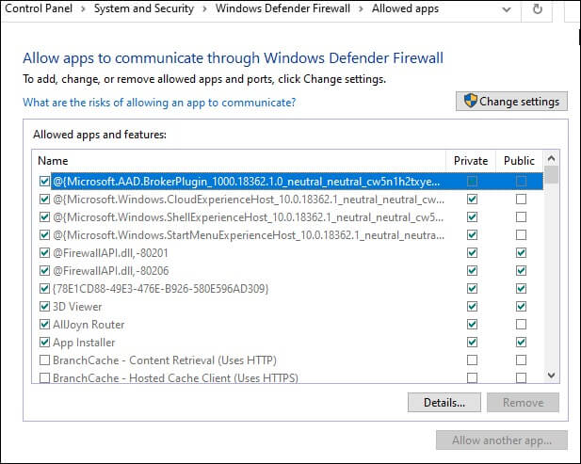The image size is (581, 464).
Task: Toggle Public for StartMenuExperienceHost
Action: pyautogui.click(x=521, y=234)
